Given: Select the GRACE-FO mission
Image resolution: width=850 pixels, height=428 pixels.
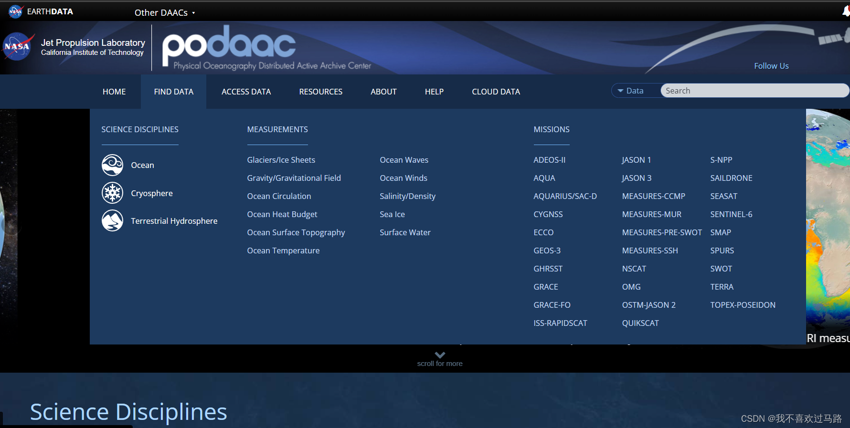Looking at the screenshot, I should [552, 305].
